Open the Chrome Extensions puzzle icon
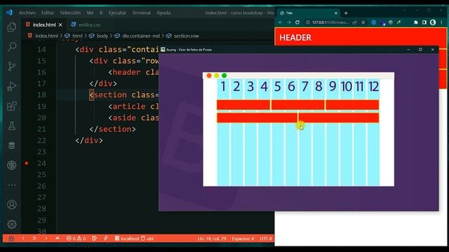The image size is (449, 252). click(416, 22)
